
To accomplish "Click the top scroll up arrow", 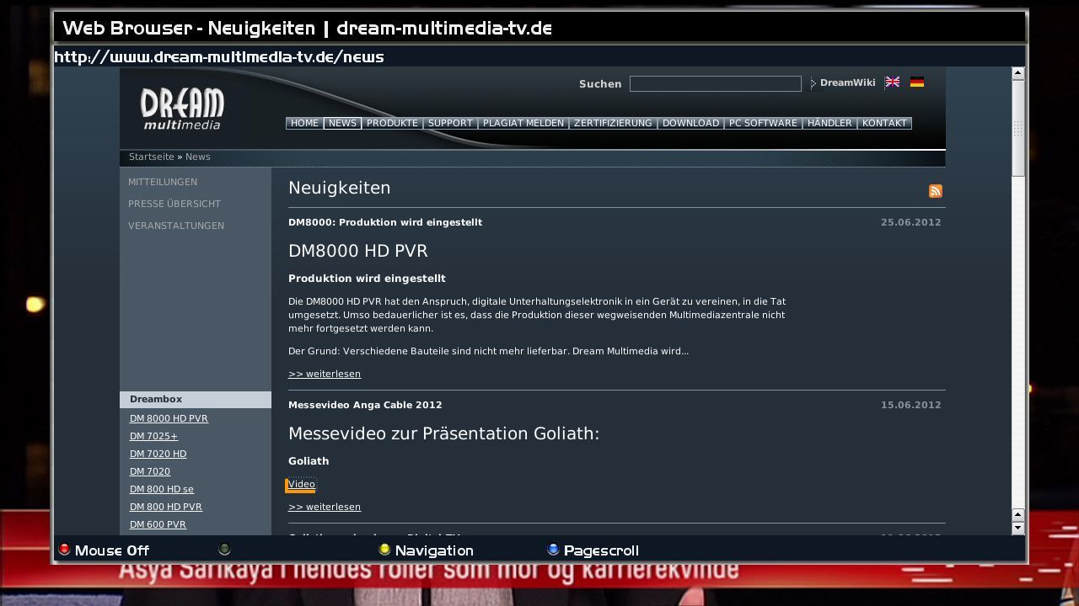I will pyautogui.click(x=1017, y=73).
